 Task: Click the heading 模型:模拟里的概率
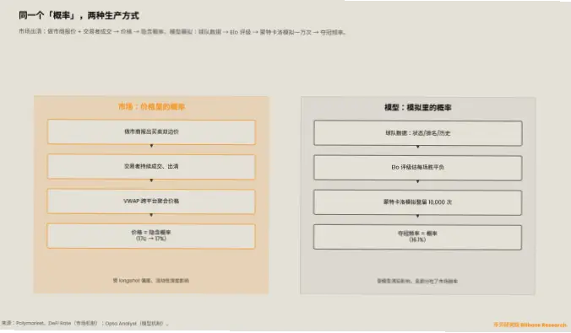(417, 107)
